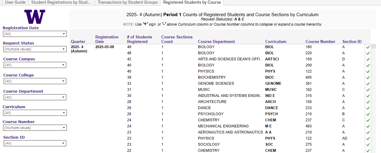This screenshot has width=381, height=153.
Task: Select the MECHANICAL ENGINEERING department cell
Action: 223,126
